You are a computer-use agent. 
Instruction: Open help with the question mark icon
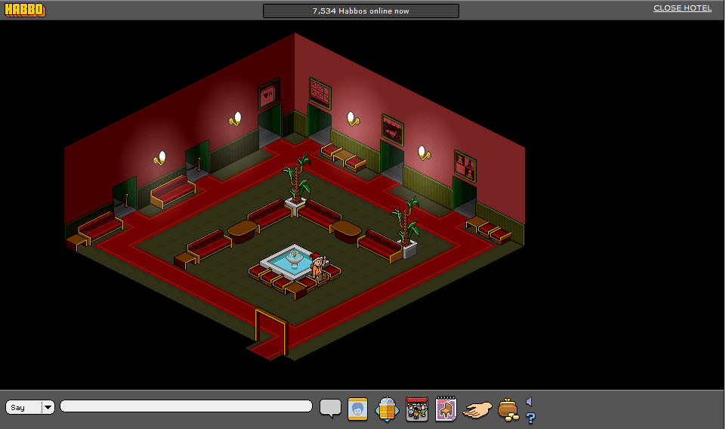pos(530,418)
